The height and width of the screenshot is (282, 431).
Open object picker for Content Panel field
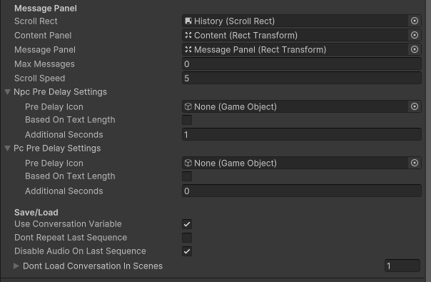(x=415, y=35)
